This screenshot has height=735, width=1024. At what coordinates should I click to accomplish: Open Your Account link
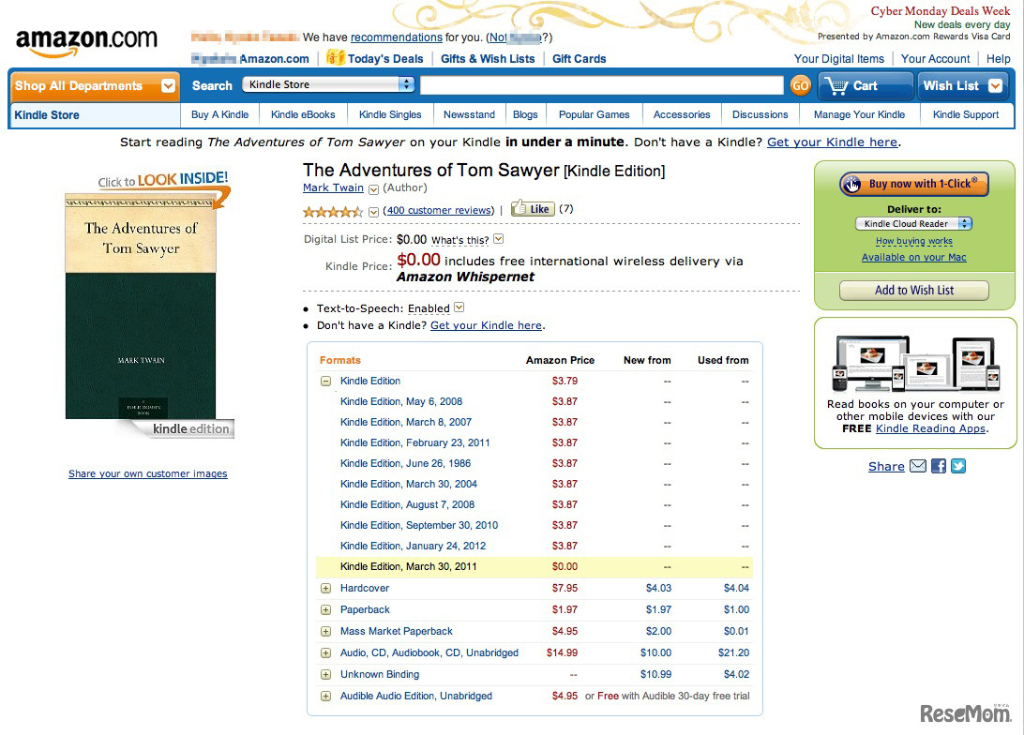tap(935, 59)
